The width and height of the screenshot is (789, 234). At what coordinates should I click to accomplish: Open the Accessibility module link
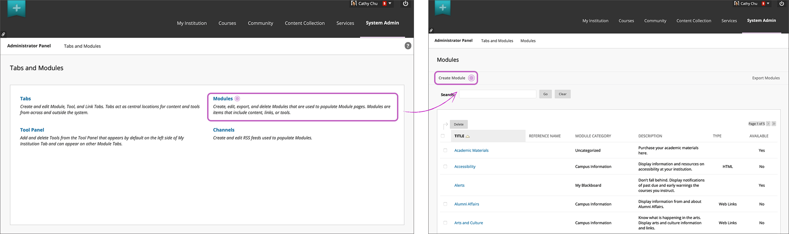tap(465, 166)
